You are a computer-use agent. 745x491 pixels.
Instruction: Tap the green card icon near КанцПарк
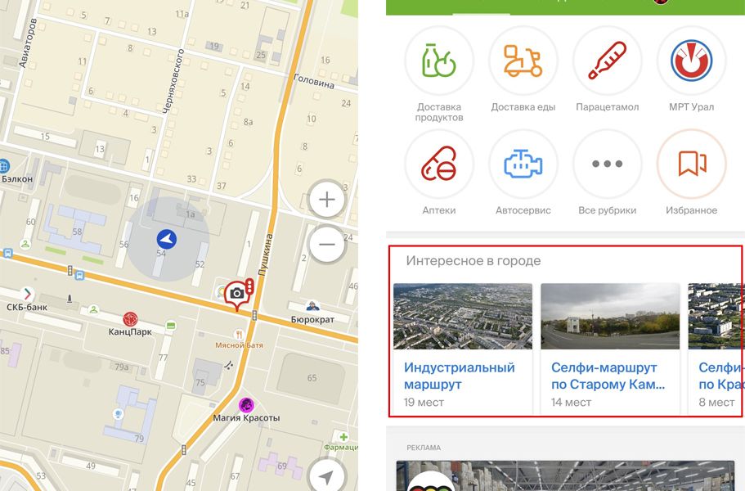click(x=171, y=326)
